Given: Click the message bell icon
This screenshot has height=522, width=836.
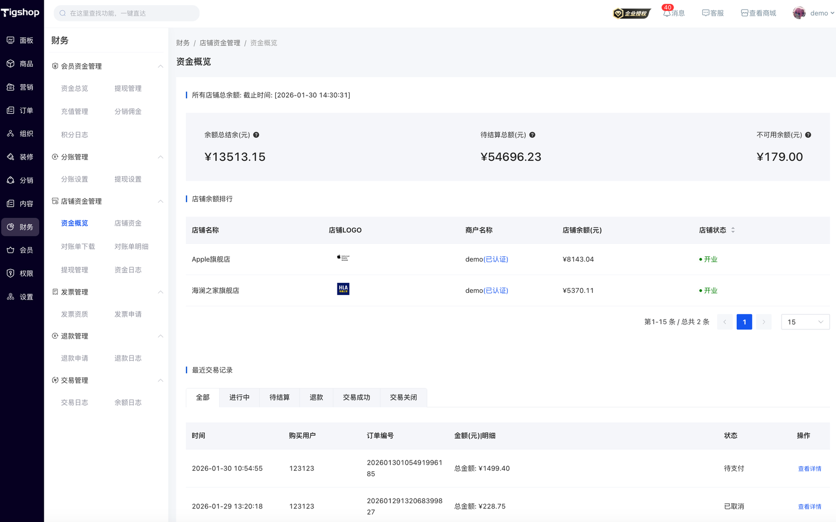Looking at the screenshot, I should point(667,14).
